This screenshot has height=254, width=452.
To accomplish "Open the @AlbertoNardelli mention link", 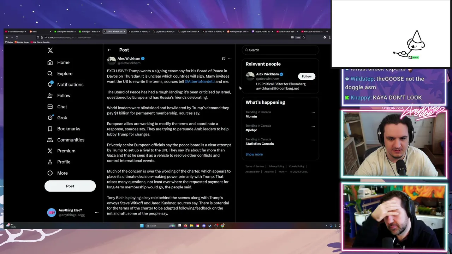I will click(200, 81).
